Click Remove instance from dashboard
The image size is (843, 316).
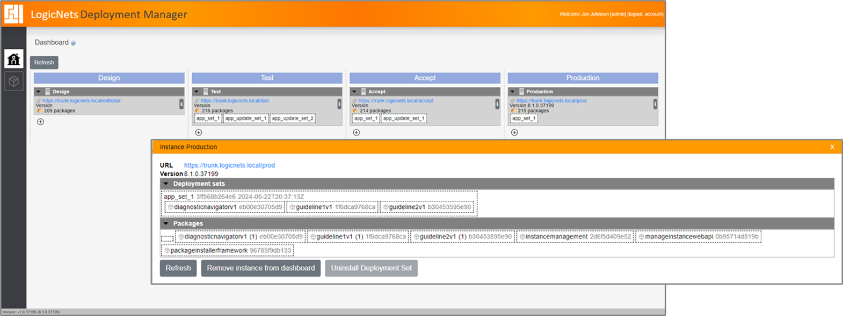point(261,268)
